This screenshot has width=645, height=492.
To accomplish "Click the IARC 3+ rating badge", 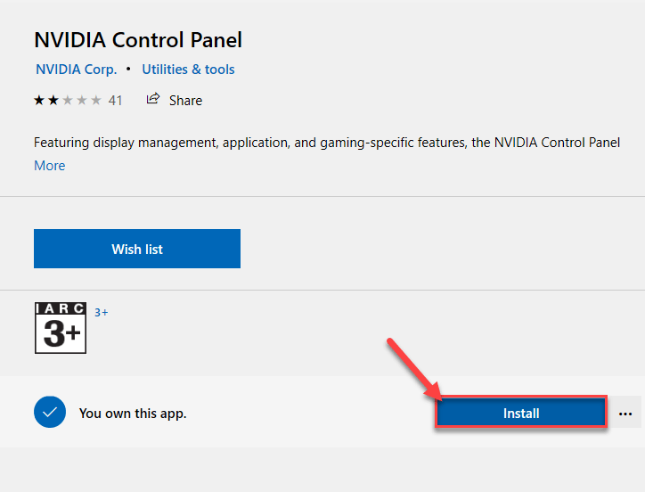I will 61,328.
